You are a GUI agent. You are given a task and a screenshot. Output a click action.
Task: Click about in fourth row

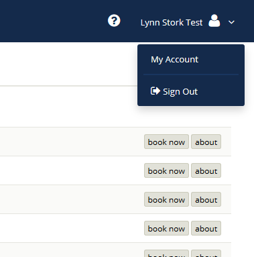pos(206,228)
